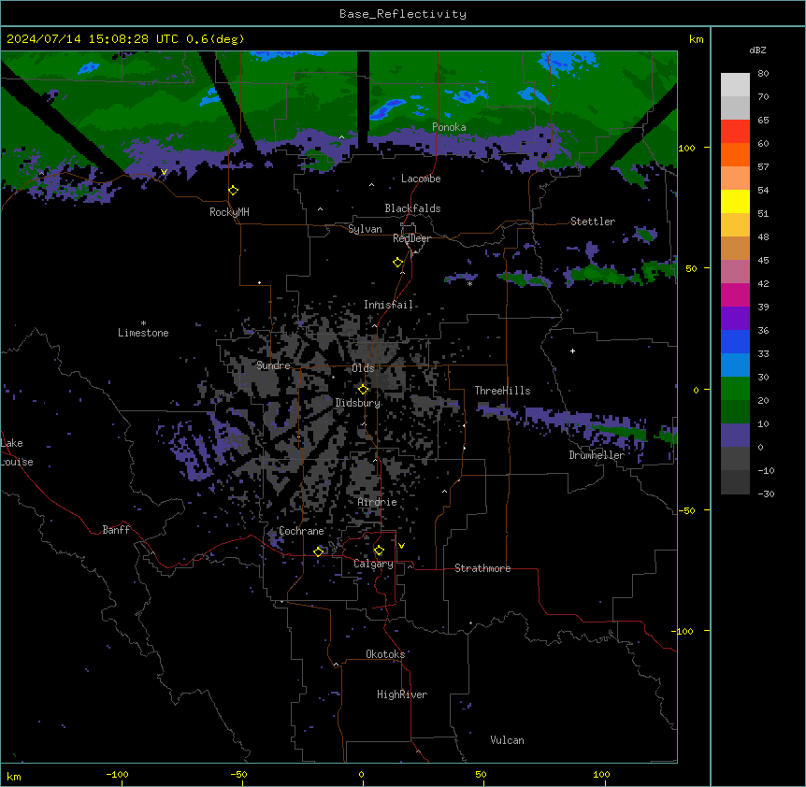Select the pink 42-45 dBZ legend band

[x=735, y=272]
